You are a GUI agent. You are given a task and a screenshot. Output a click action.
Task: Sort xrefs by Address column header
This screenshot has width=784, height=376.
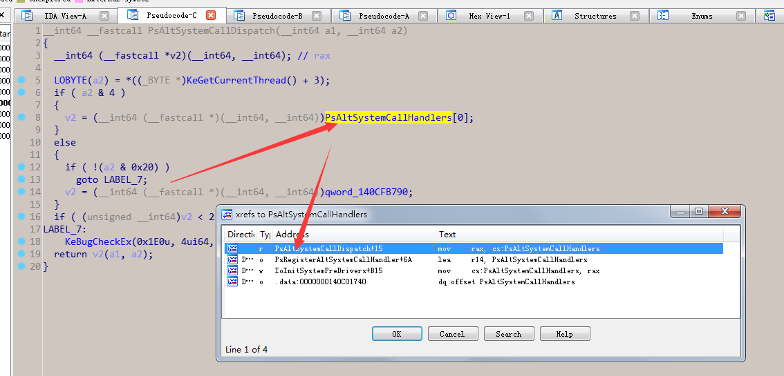tap(354, 235)
